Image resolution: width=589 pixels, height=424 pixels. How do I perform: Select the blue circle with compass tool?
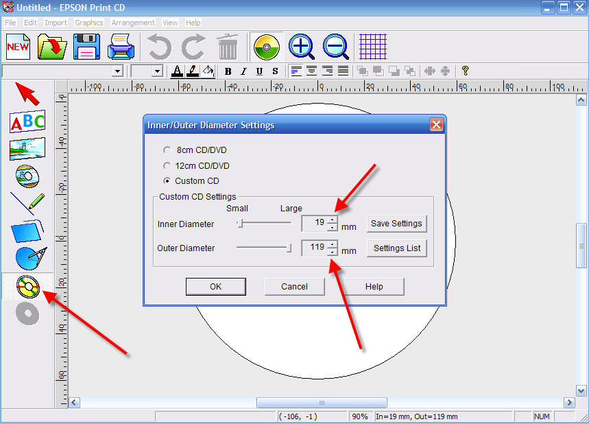[x=31, y=258]
